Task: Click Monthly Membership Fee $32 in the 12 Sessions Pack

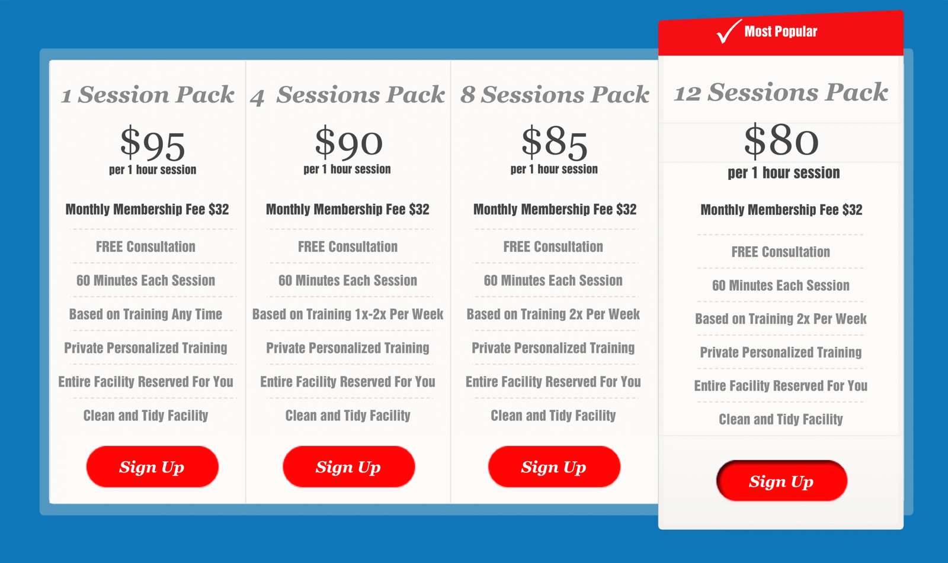Action: point(781,210)
